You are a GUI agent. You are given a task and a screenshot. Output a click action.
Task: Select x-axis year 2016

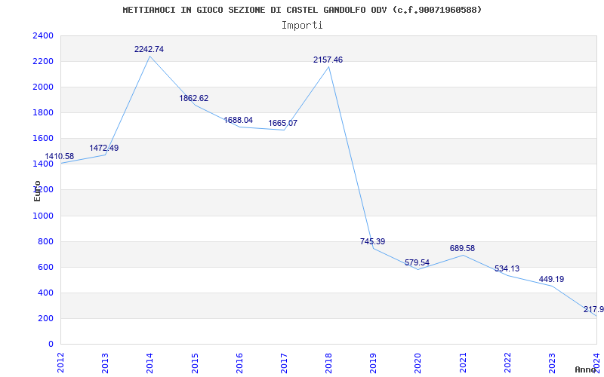(239, 363)
